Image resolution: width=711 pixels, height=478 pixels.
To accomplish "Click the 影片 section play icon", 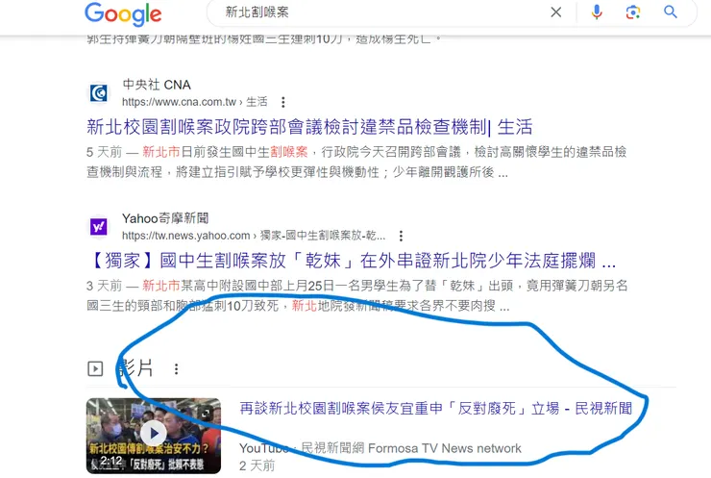I will point(95,368).
